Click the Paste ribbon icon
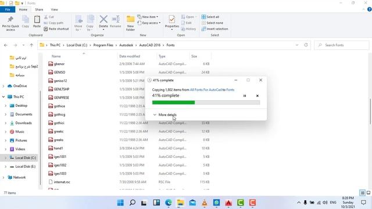The image size is (372, 209). (37, 22)
